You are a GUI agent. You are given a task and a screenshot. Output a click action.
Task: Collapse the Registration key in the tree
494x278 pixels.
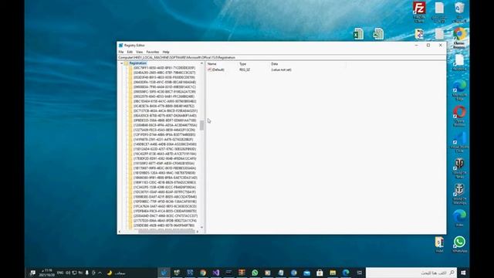(122, 63)
